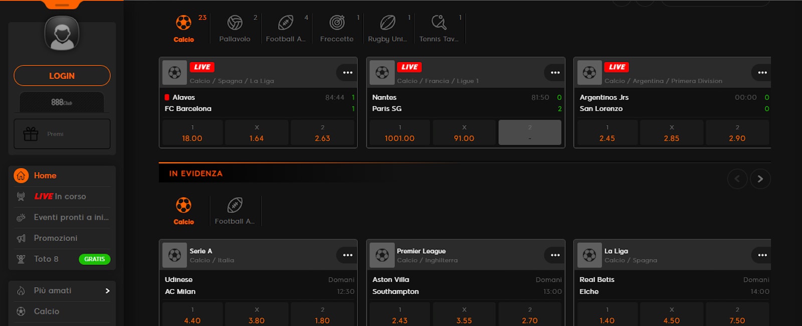Viewport: 802px width, 326px height.
Task: Open options menu for Serie A card
Action: pyautogui.click(x=347, y=255)
